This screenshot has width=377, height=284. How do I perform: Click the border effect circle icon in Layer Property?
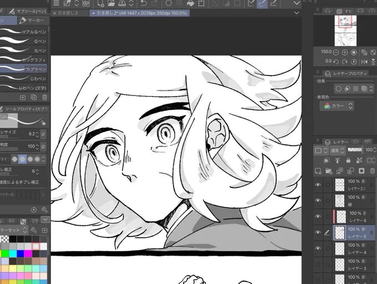(338, 89)
